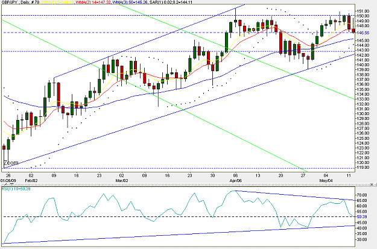Click the '13' day tick on date axis
The height and width of the screenshot is (249, 377).
(258, 175)
